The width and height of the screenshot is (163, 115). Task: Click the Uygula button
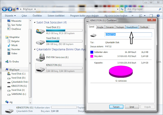click(x=147, y=107)
